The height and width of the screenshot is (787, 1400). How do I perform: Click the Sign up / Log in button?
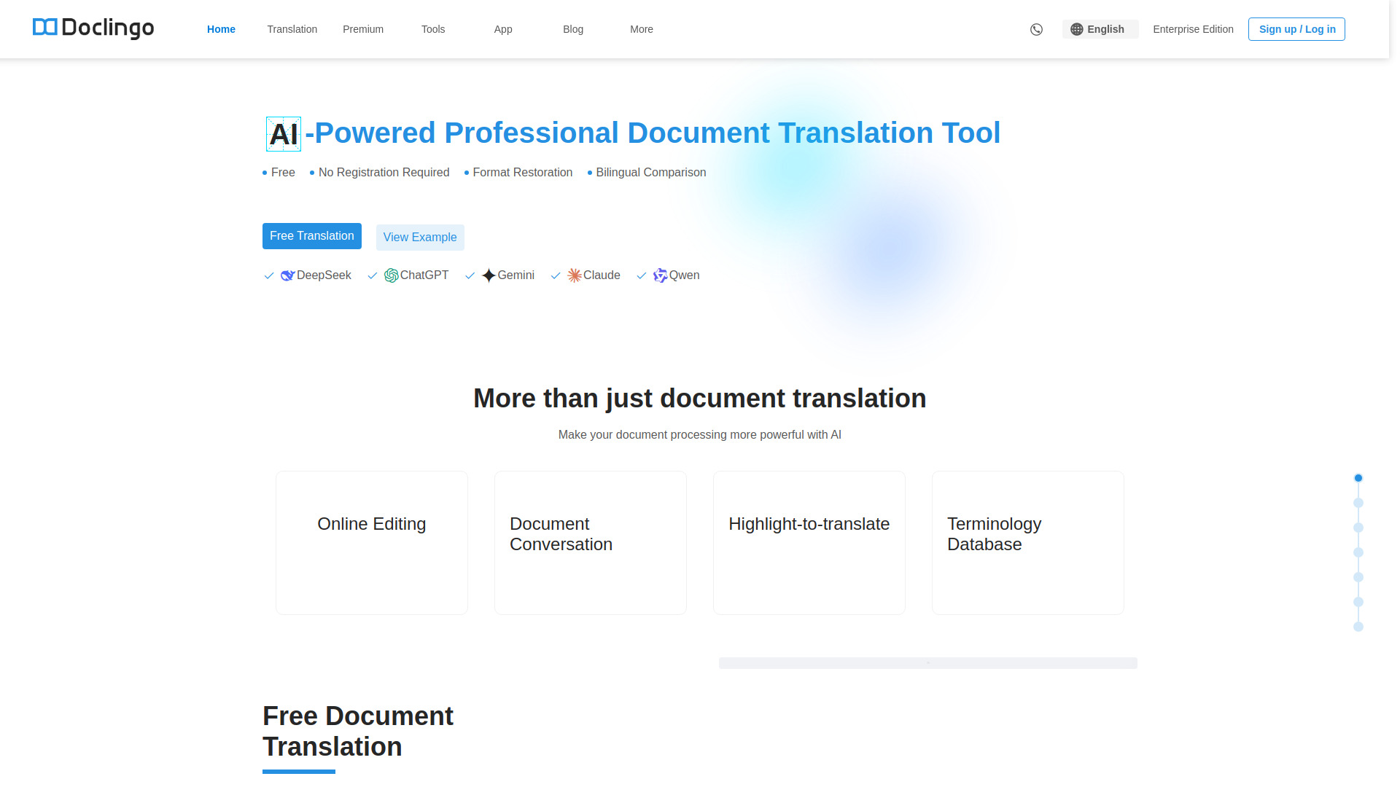pos(1296,29)
